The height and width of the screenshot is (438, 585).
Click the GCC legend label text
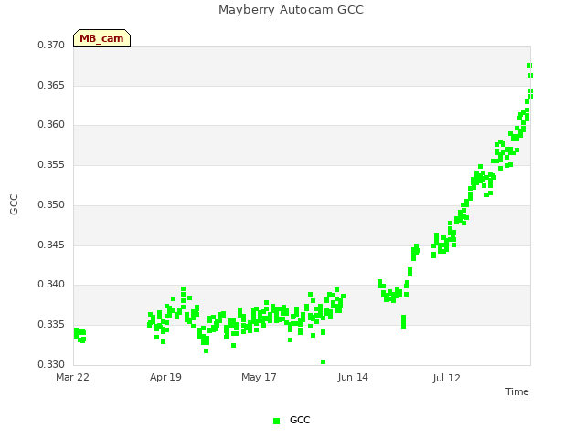[x=300, y=420]
